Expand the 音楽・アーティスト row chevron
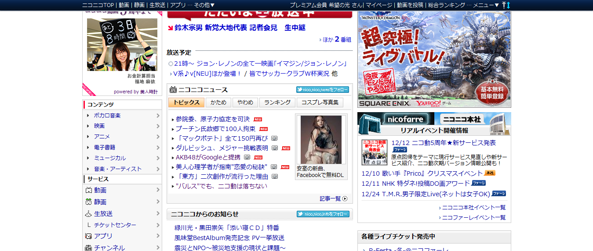593x251 pixels. 158,169
